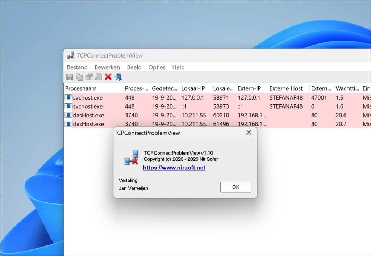Click wait time value 20.7
The height and width of the screenshot is (256, 371).
click(x=341, y=124)
